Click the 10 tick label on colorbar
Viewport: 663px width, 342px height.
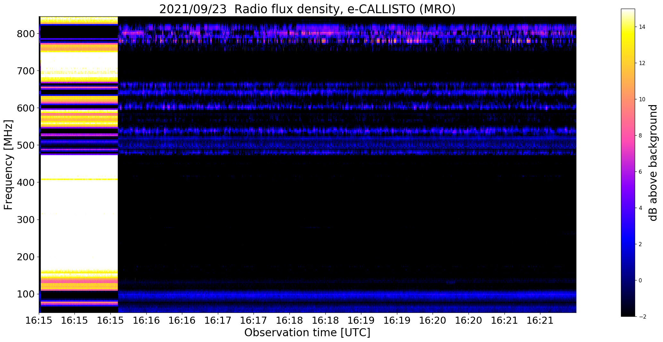pyautogui.click(x=642, y=99)
